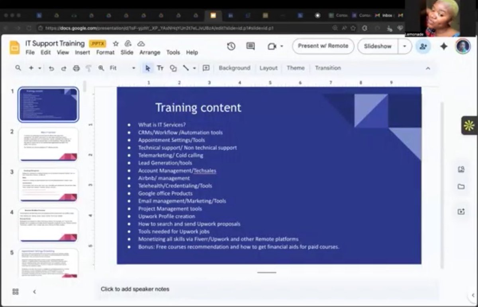This screenshot has height=307, width=478.
Task: Click the Present w/ Remote button
Action: (x=323, y=46)
